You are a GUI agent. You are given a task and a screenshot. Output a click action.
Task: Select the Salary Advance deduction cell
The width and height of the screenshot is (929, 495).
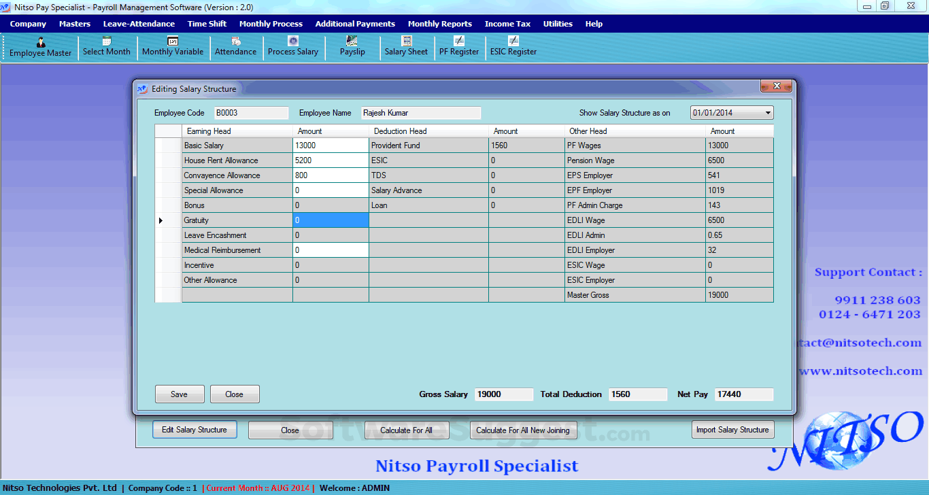coord(428,190)
